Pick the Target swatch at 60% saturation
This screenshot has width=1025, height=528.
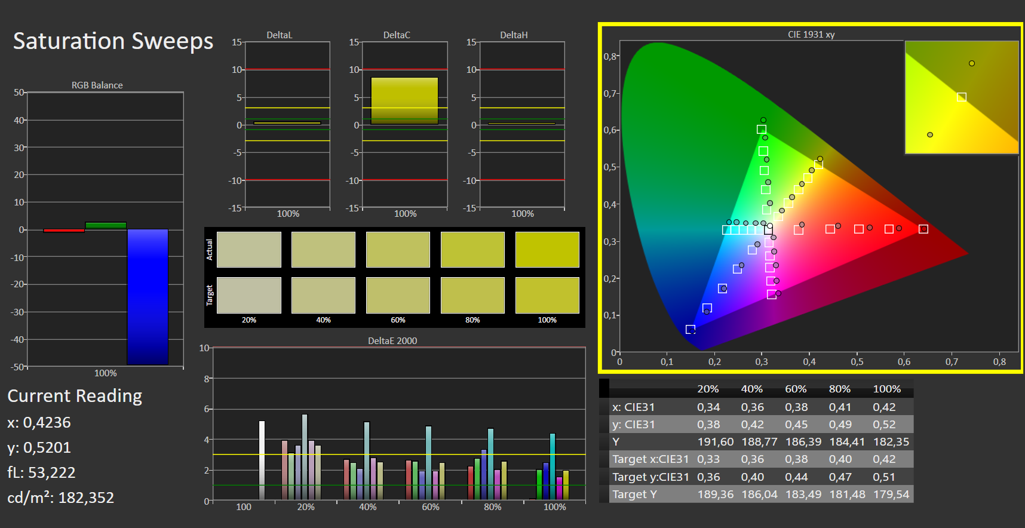click(x=398, y=295)
